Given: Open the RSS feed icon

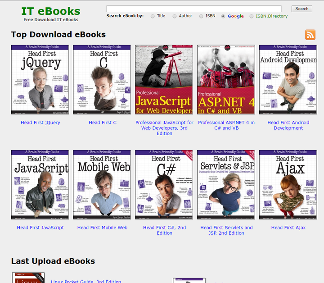Looking at the screenshot, I should [x=310, y=35].
